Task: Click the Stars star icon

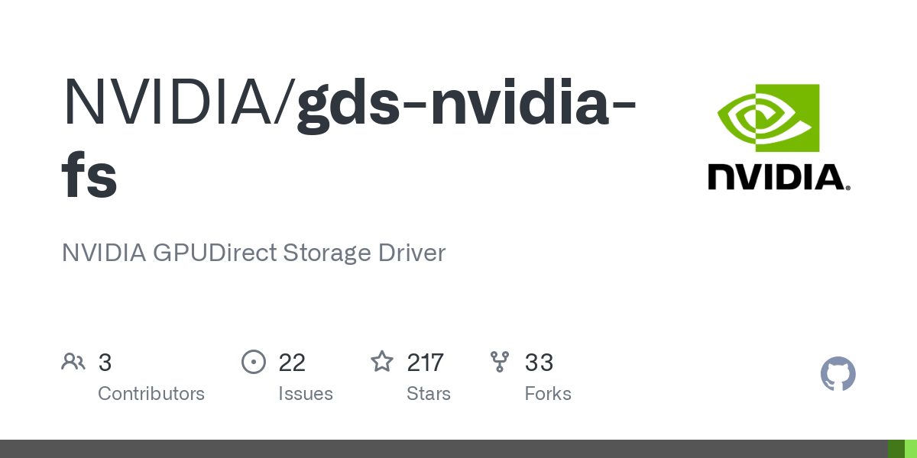Action: [x=382, y=361]
